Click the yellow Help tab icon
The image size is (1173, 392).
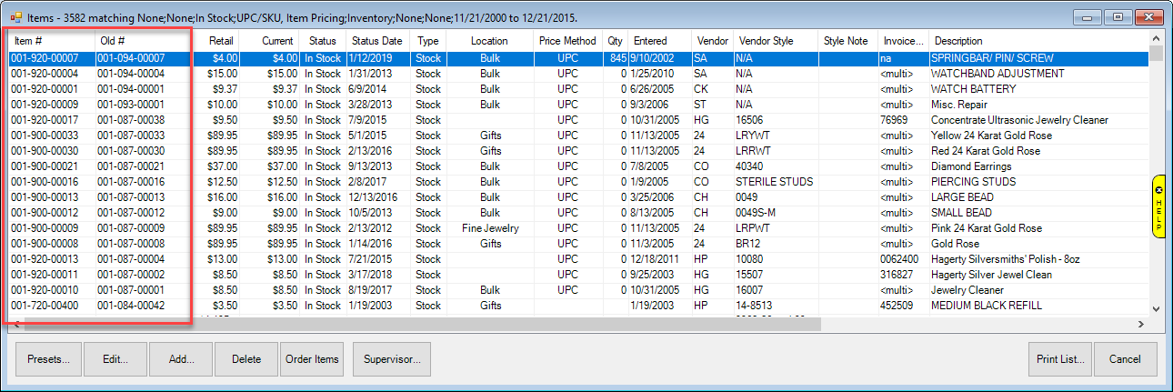(x=1158, y=206)
